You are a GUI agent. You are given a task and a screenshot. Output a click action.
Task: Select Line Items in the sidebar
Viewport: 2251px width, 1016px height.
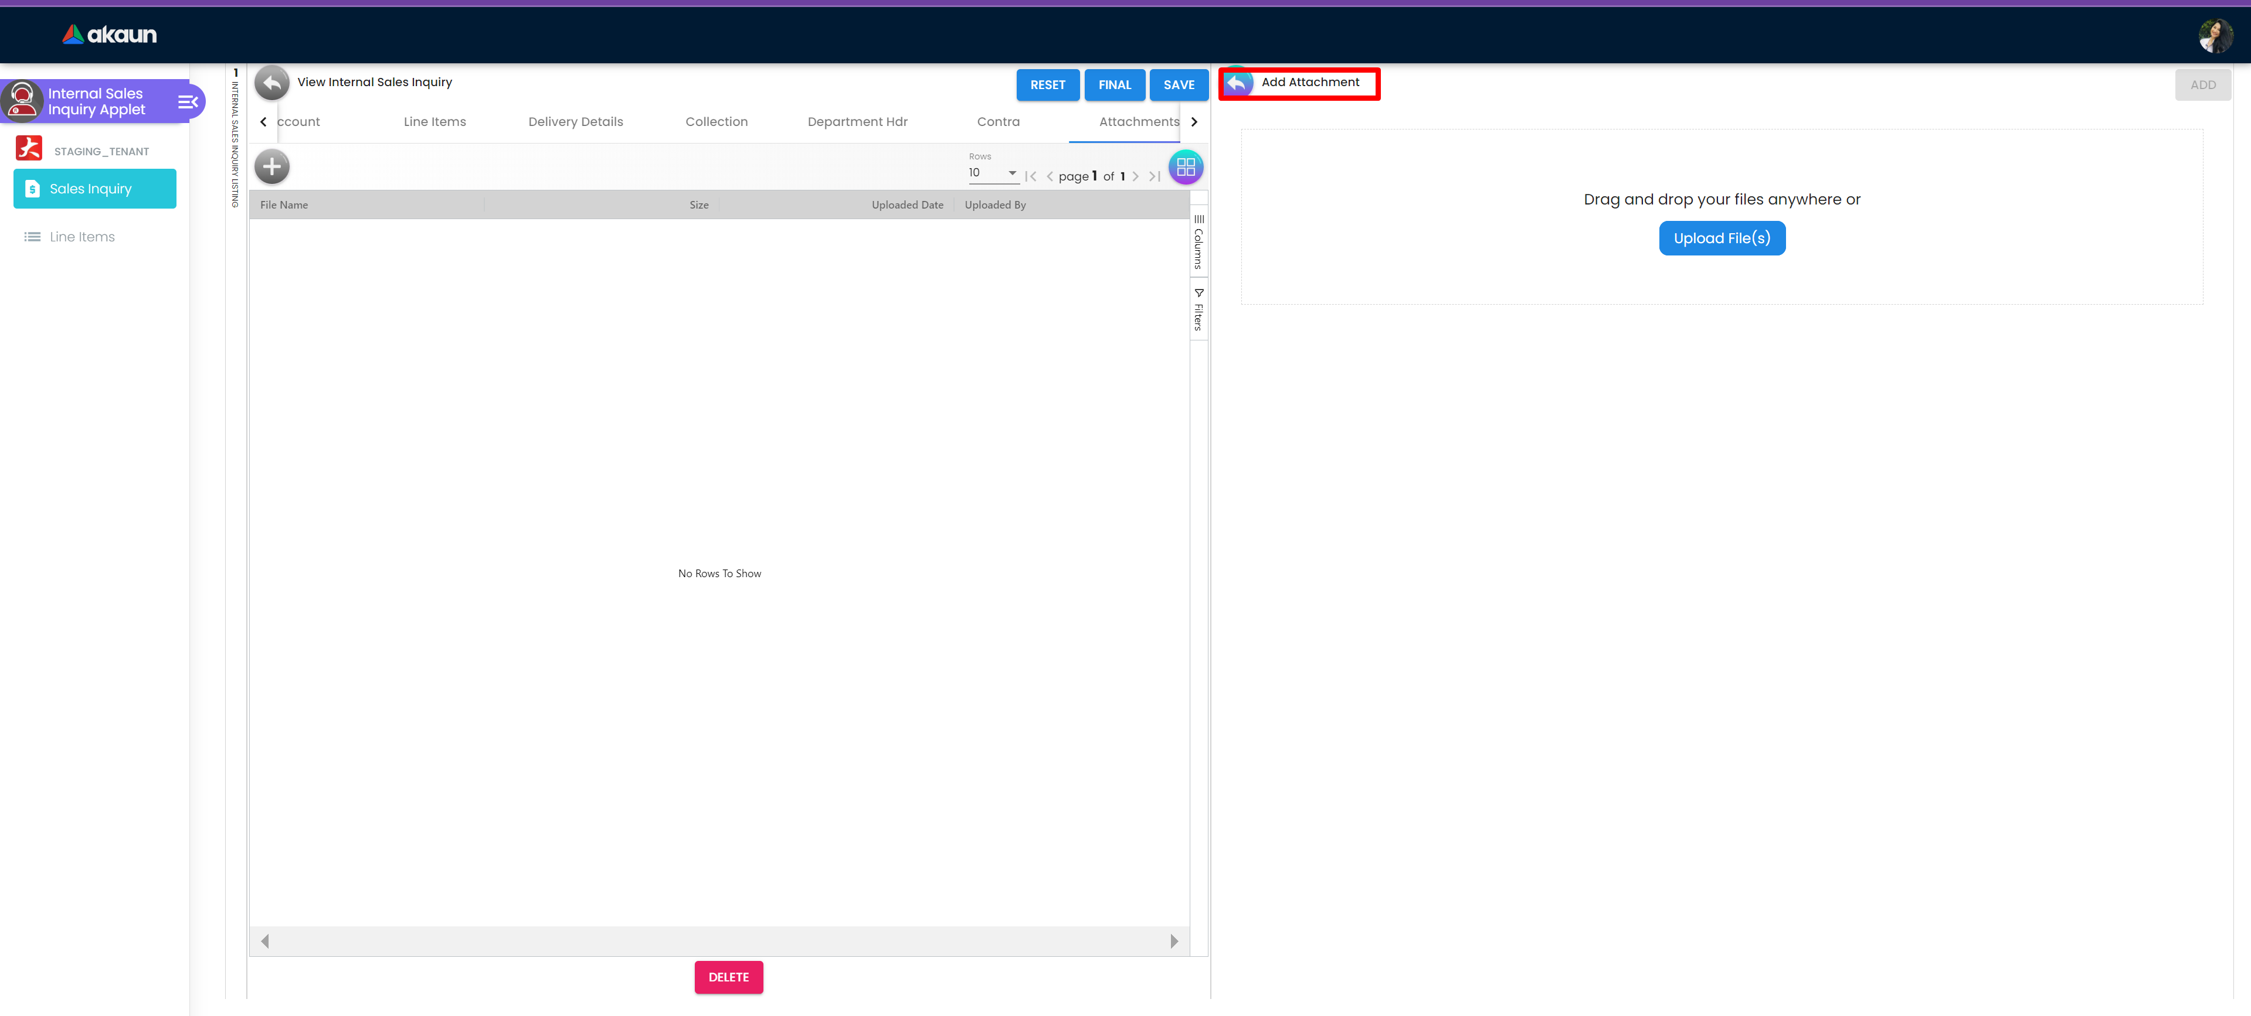point(82,237)
